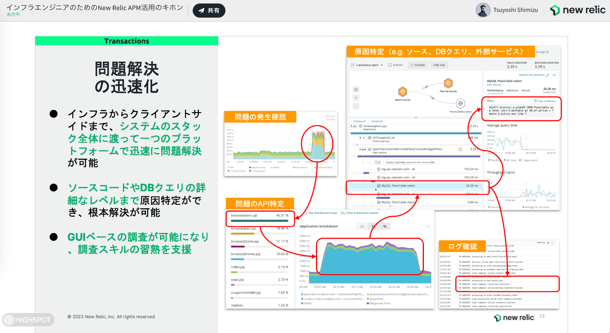
Task: Click the log panel settings gear icon
Action: coord(548,243)
